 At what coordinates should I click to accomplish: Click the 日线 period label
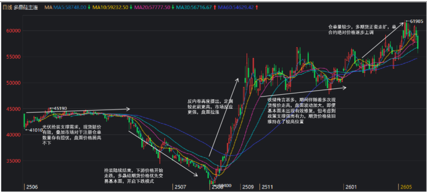pyautogui.click(x=7, y=8)
